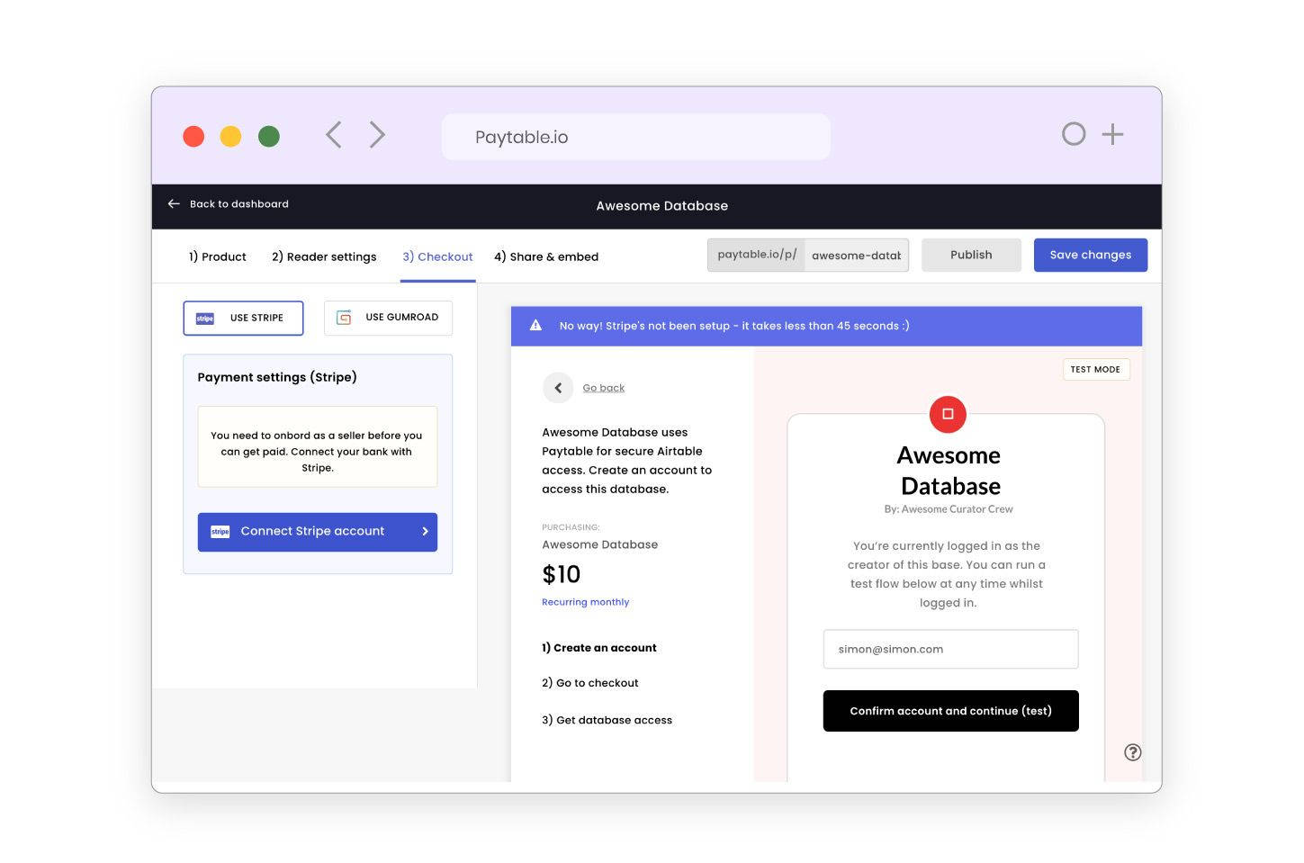Select the Use Gumroad payment option
Image resolution: width=1304 pixels, height=863 pixels.
[x=388, y=318]
